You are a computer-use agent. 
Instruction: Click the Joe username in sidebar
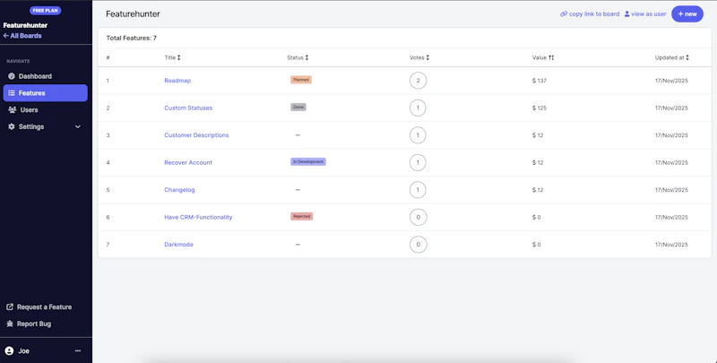click(24, 350)
